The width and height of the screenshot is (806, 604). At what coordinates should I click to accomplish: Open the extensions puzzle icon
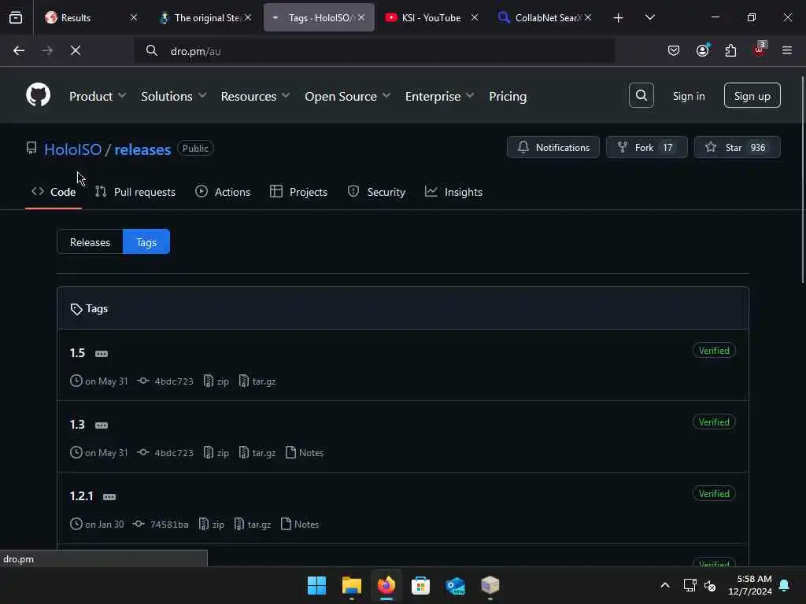pos(730,50)
